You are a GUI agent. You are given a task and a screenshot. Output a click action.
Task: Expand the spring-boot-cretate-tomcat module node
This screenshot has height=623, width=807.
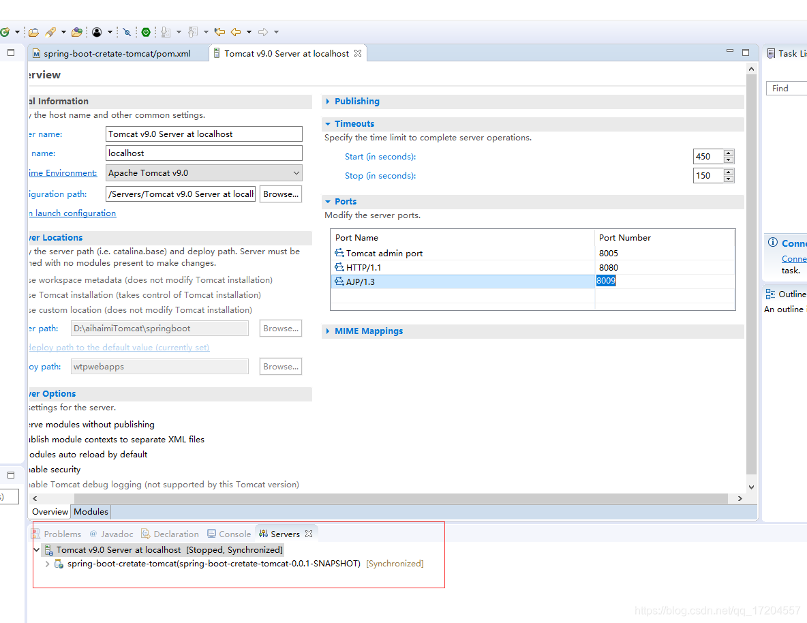(x=47, y=564)
